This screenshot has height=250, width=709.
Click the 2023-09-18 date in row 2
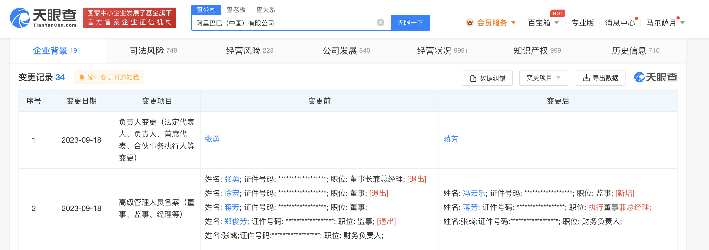(82, 208)
